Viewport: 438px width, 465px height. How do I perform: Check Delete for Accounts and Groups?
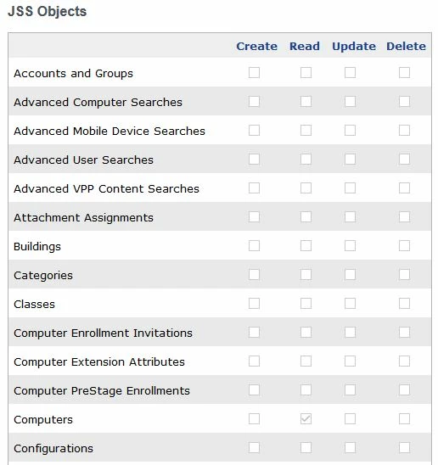[404, 72]
